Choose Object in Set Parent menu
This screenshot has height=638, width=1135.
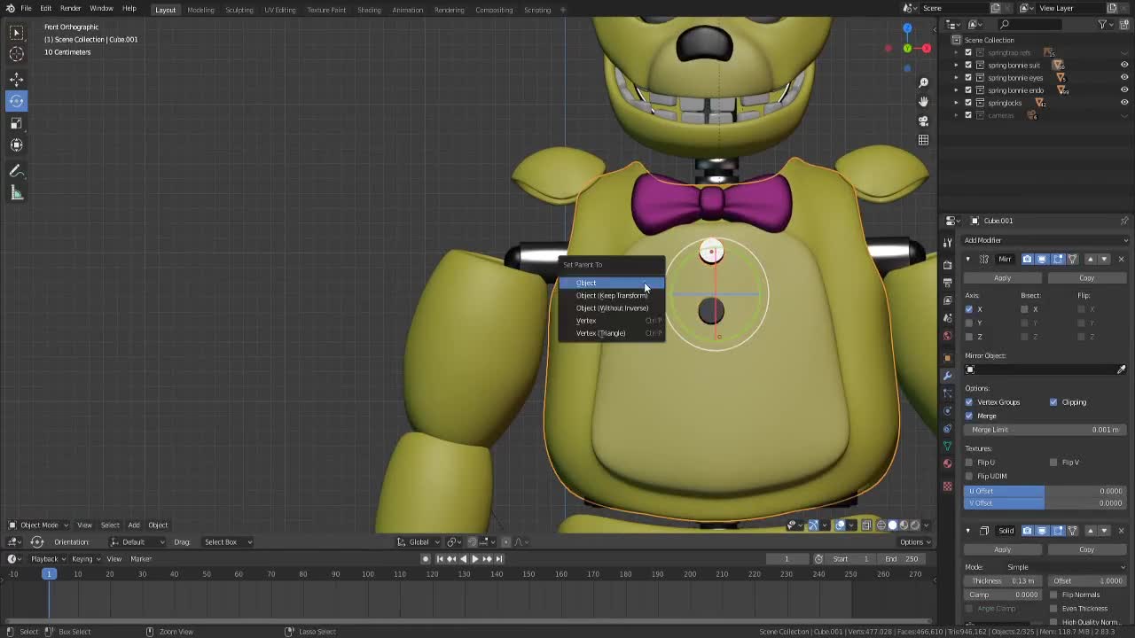[x=611, y=283]
